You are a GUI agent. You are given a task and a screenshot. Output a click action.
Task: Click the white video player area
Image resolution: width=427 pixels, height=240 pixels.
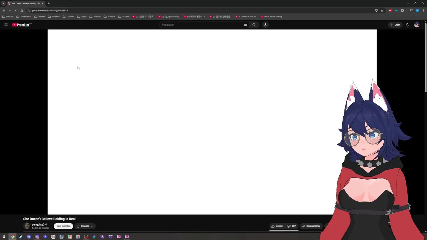[212, 122]
